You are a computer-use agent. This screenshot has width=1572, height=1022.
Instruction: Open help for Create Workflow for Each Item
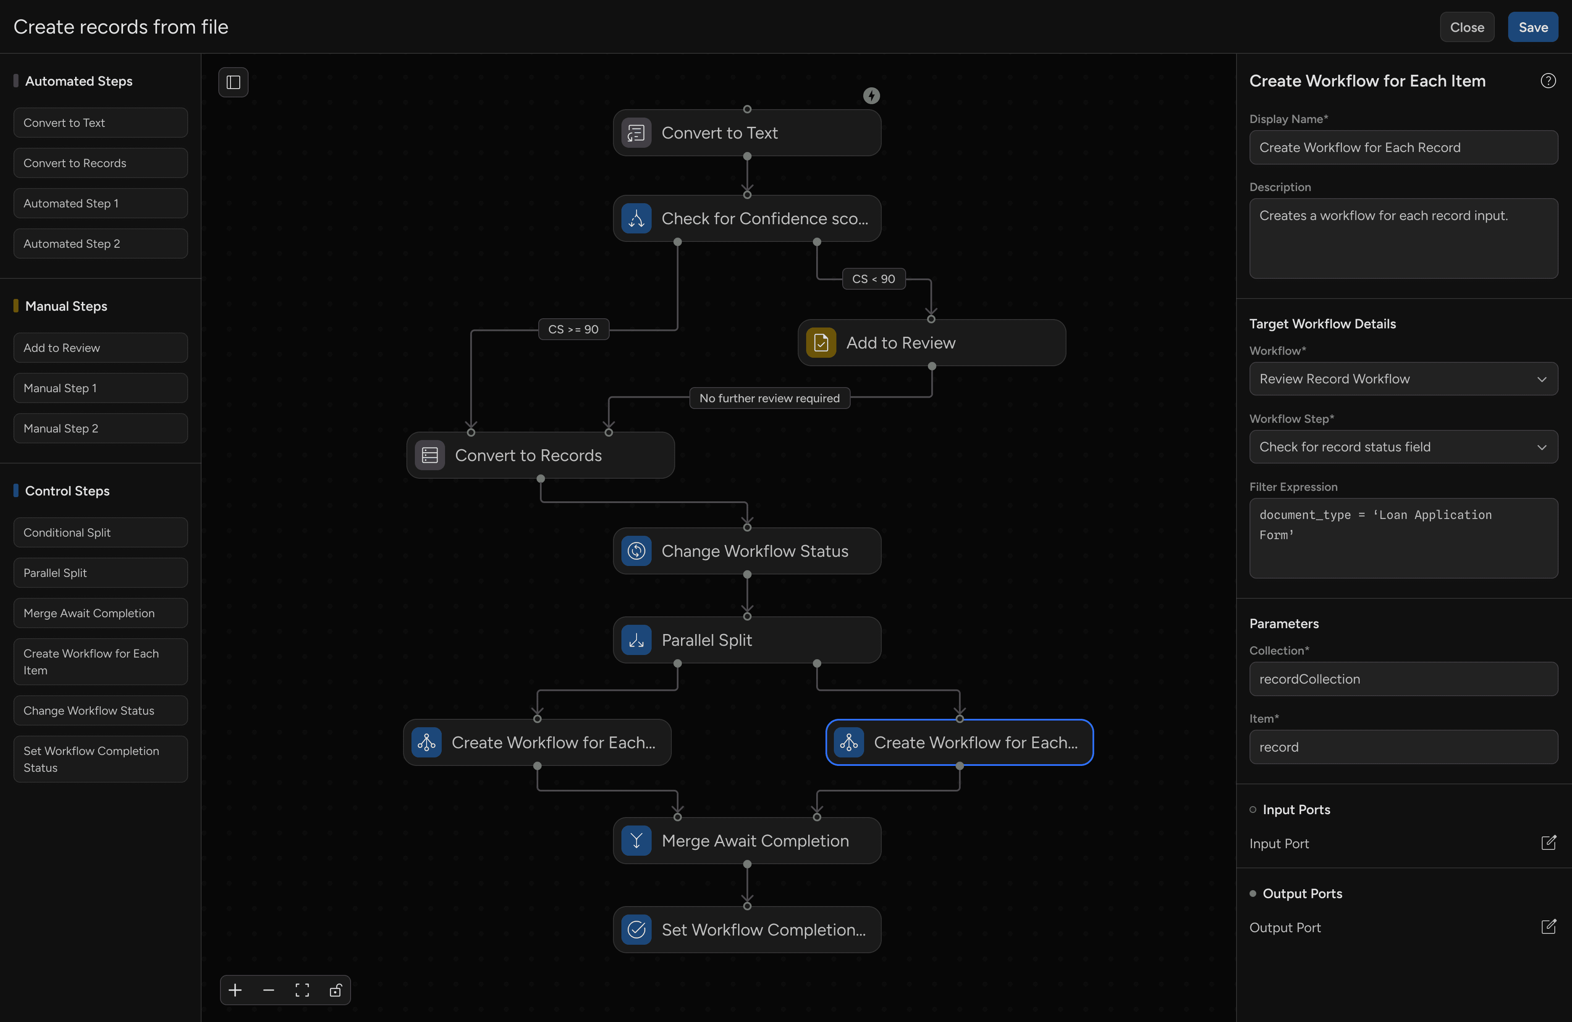pos(1549,80)
